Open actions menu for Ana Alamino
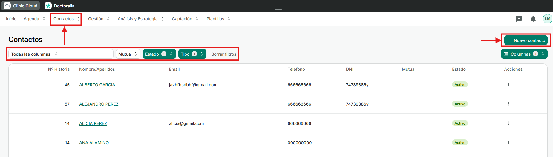The width and height of the screenshot is (553, 157). tap(508, 143)
